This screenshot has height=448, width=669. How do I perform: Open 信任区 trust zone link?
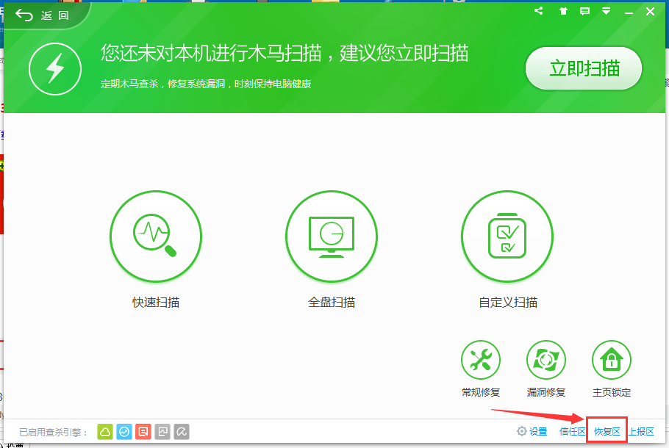(572, 431)
